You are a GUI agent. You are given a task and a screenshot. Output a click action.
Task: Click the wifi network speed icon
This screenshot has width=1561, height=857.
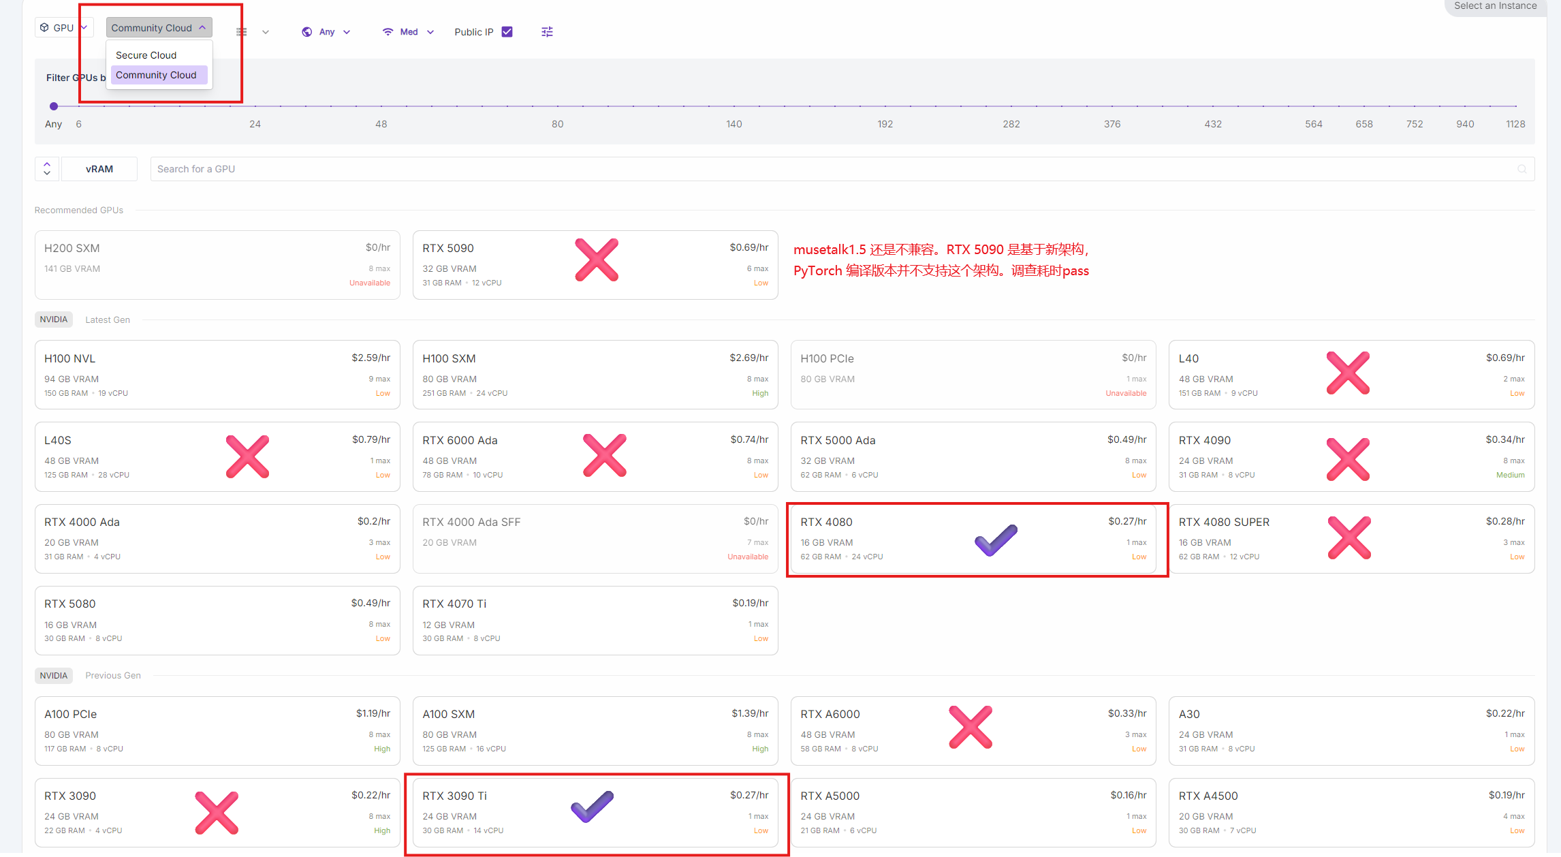point(388,32)
